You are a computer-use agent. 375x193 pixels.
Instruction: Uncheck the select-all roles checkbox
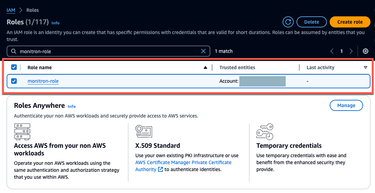point(14,67)
